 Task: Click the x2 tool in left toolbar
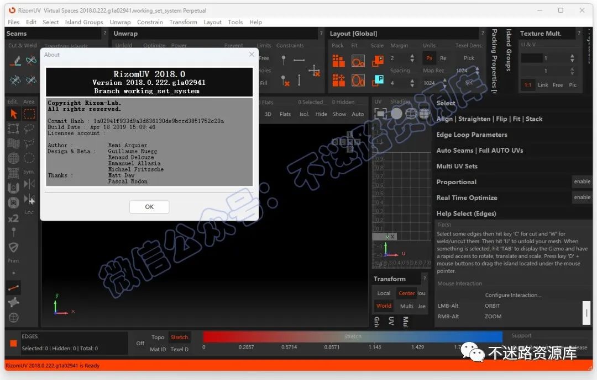(13, 218)
